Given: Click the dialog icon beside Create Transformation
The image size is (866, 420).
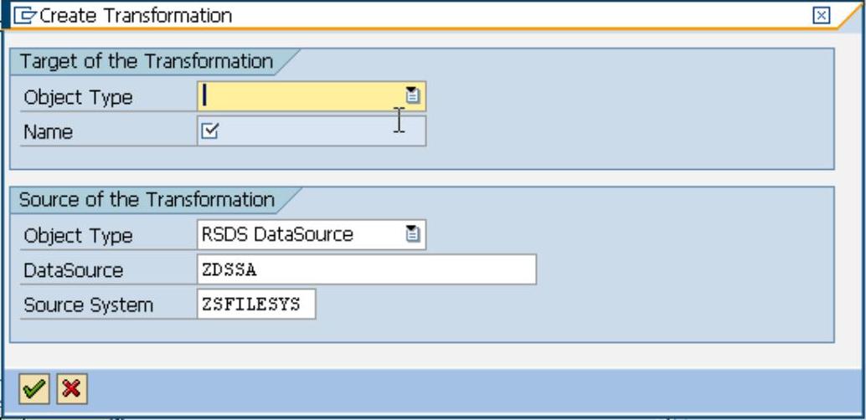Looking at the screenshot, I should 25,16.
